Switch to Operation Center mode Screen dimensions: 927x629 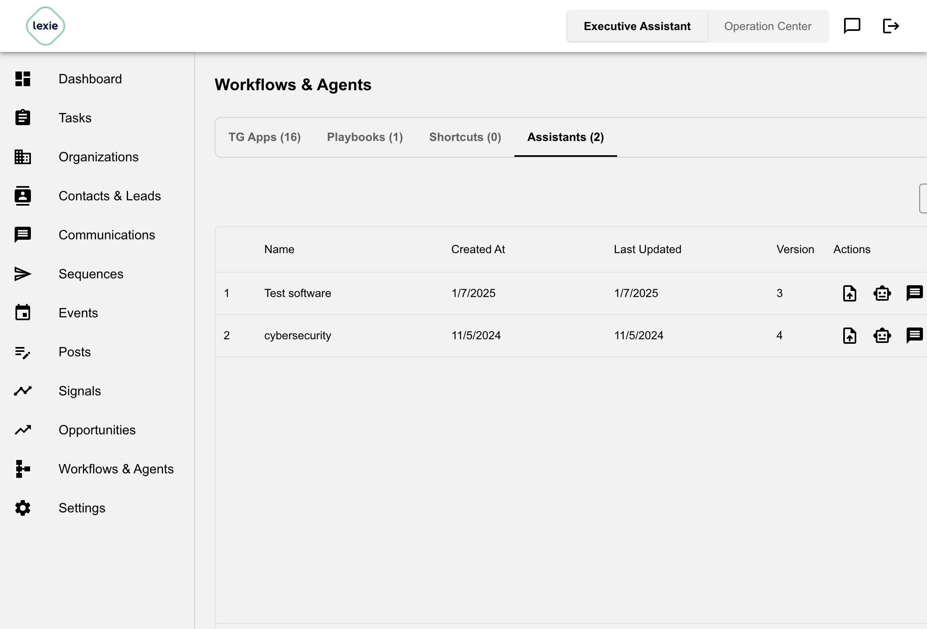pyautogui.click(x=768, y=26)
